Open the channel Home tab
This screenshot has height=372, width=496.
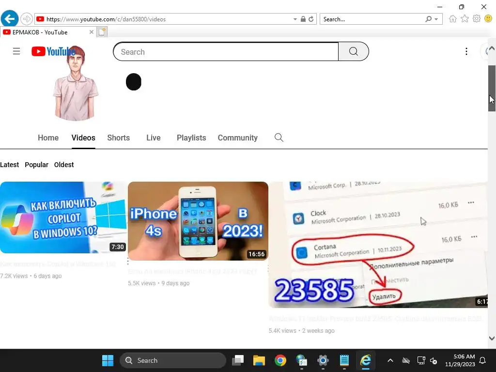[x=48, y=138]
